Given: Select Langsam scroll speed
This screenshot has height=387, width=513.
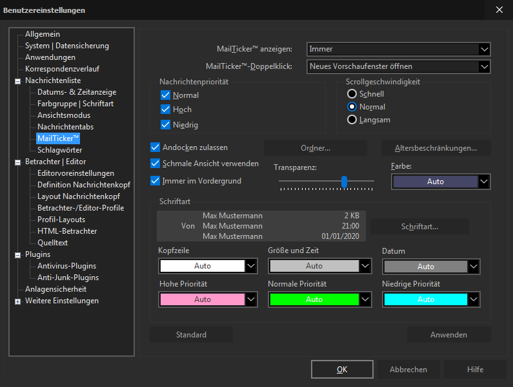Looking at the screenshot, I should coord(352,120).
